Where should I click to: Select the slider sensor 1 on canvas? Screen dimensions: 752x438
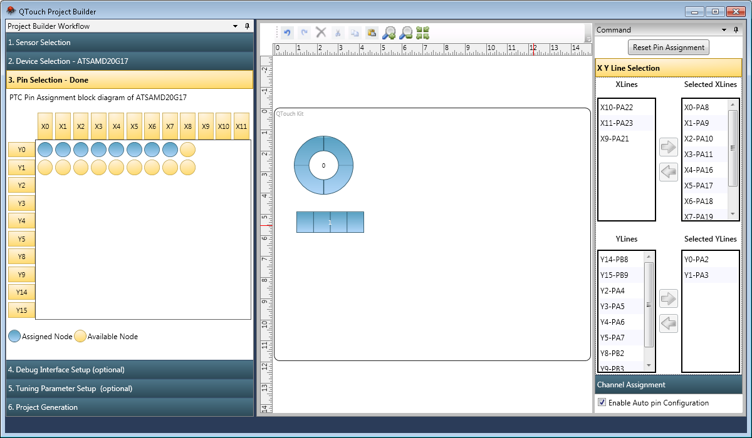[330, 222]
